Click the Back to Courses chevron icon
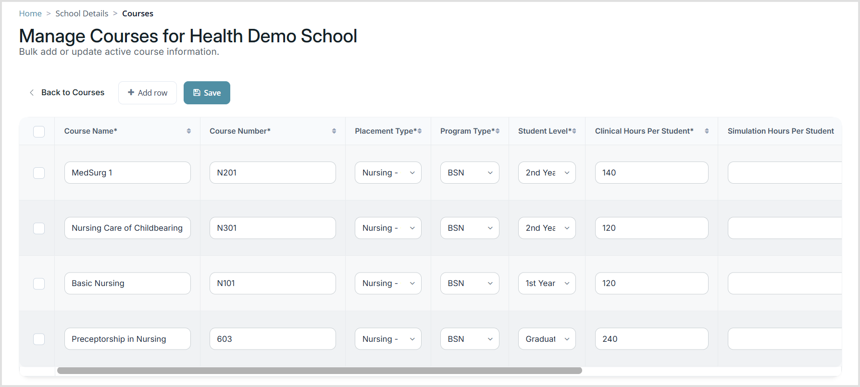Screen dimensions: 860x387 coord(32,92)
